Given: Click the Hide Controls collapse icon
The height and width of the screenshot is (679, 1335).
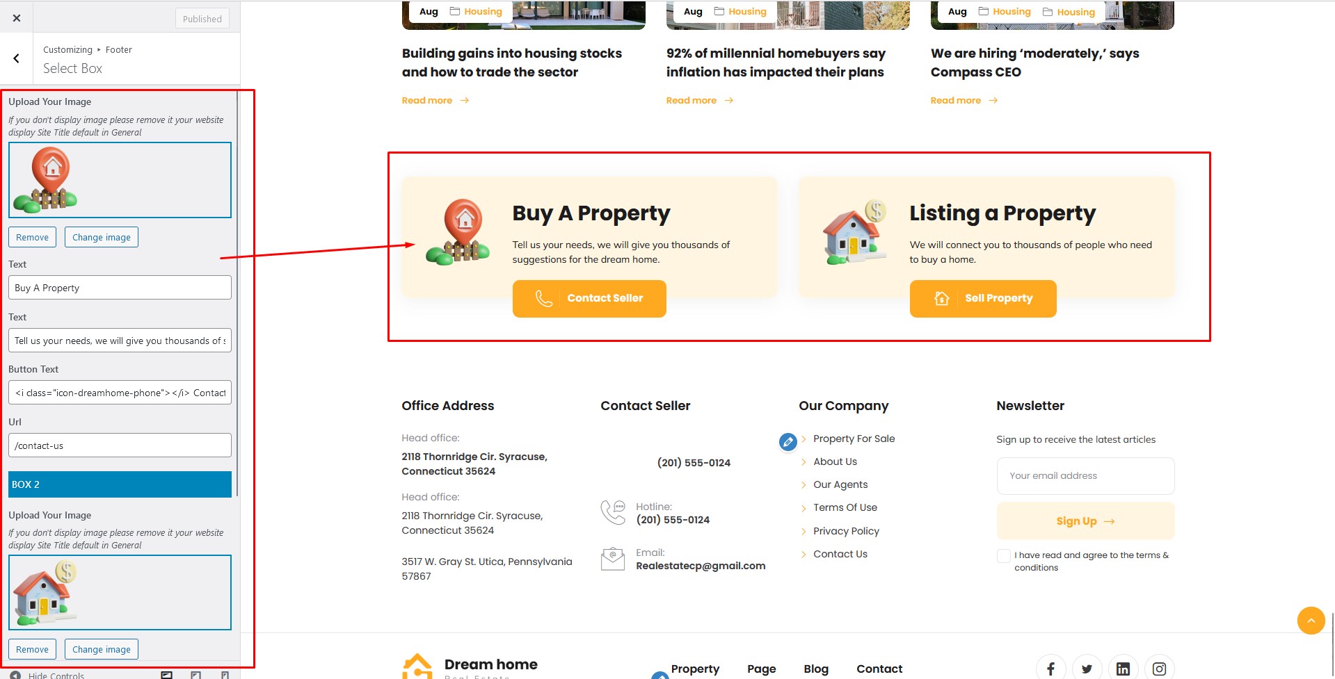Looking at the screenshot, I should pyautogui.click(x=15, y=675).
